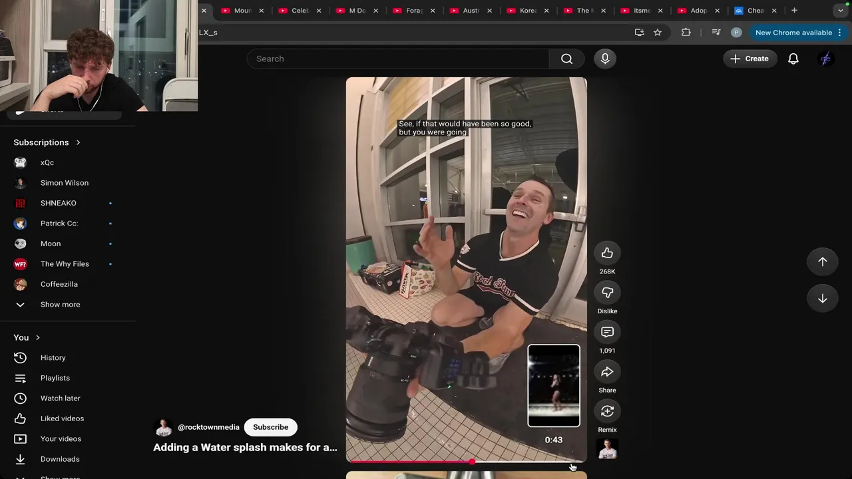
Task: Close the Mour browser tab
Action: [x=262, y=11]
